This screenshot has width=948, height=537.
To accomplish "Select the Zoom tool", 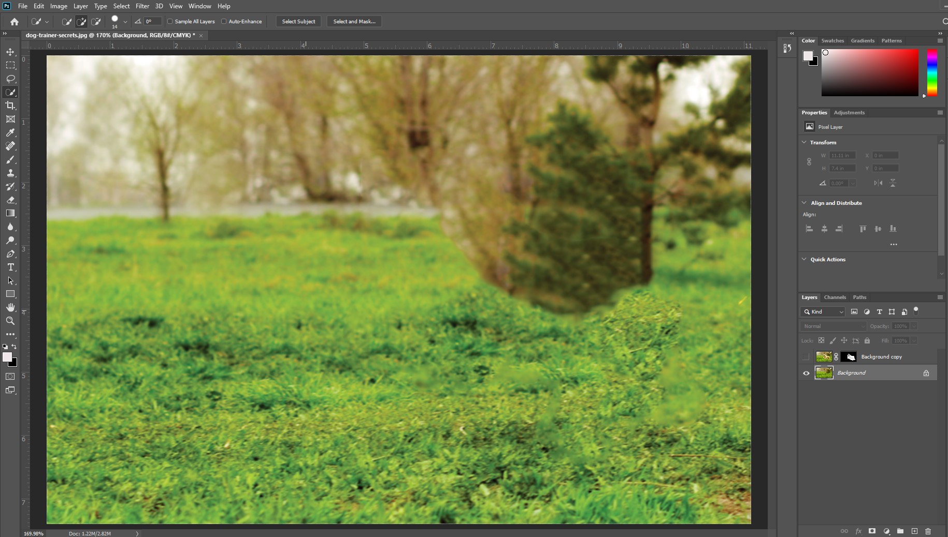I will [10, 321].
